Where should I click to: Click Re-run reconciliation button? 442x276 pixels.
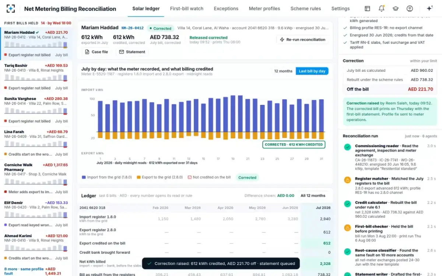302,39
